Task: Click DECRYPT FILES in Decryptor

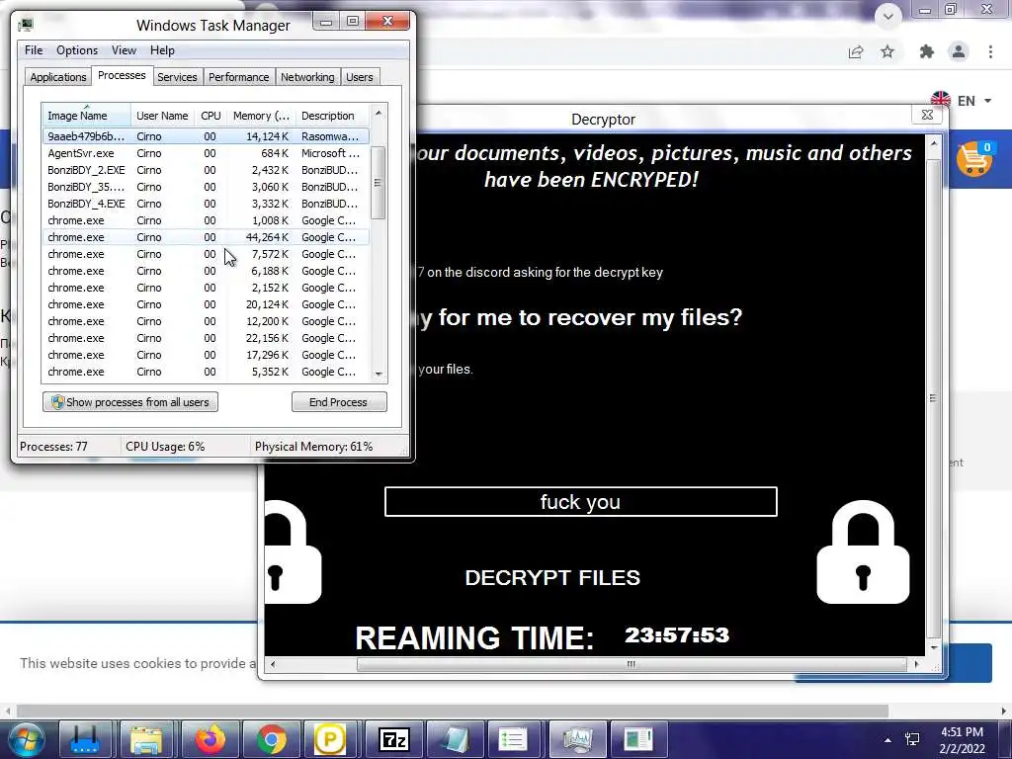Action: point(552,577)
